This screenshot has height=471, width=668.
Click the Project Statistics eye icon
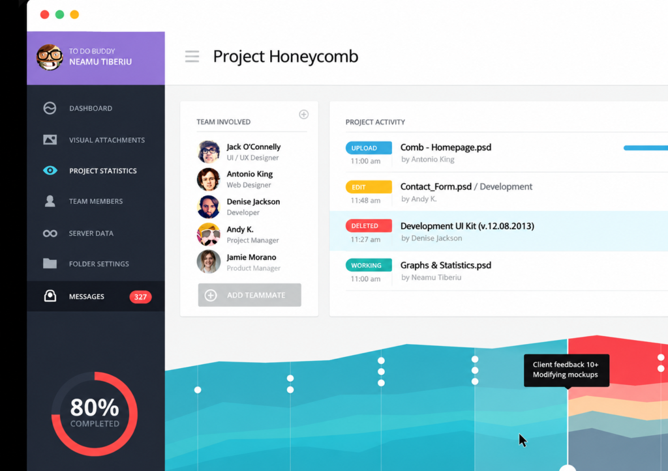tap(50, 171)
